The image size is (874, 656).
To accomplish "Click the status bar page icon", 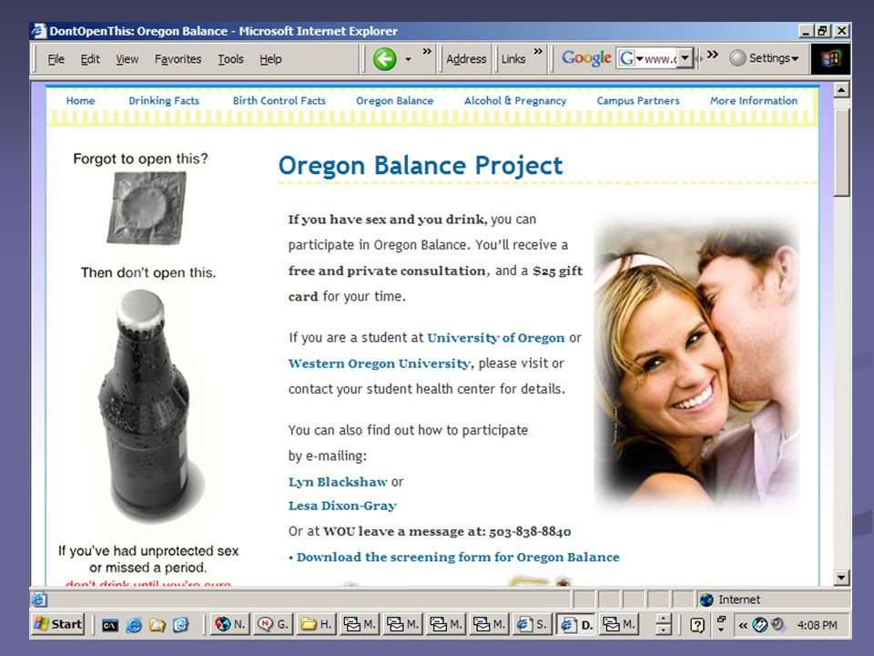I will pos(39,600).
